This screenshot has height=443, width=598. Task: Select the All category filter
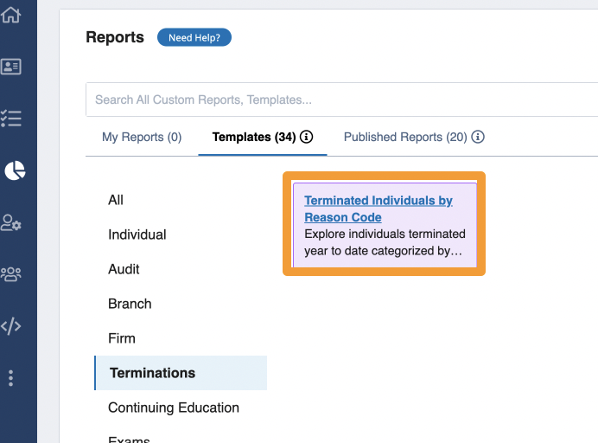point(116,200)
